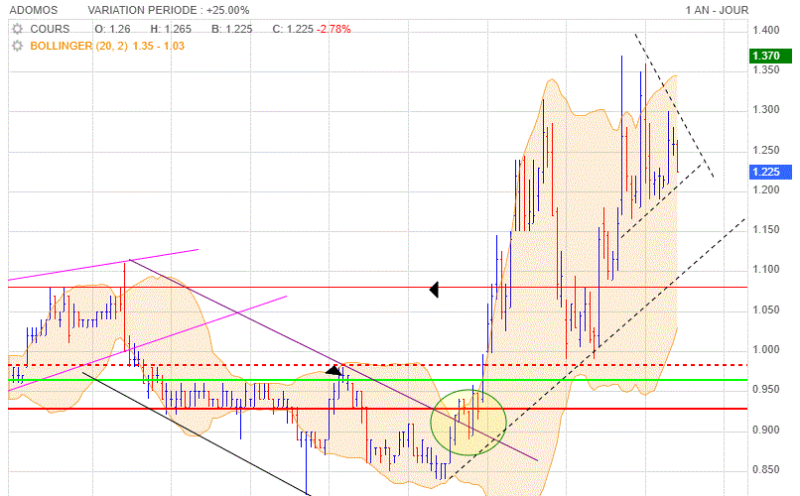Click the 1.100 axis label
The width and height of the screenshot is (800, 496).
[766, 269]
